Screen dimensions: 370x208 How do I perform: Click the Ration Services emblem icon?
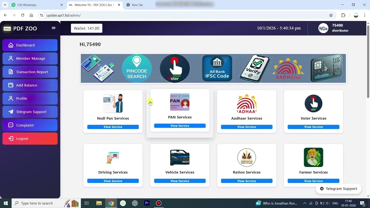(247, 157)
